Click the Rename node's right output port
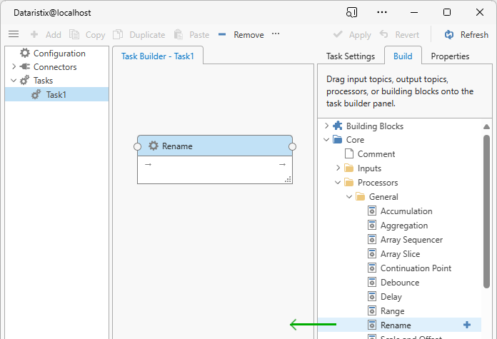The image size is (497, 339). coord(292,146)
